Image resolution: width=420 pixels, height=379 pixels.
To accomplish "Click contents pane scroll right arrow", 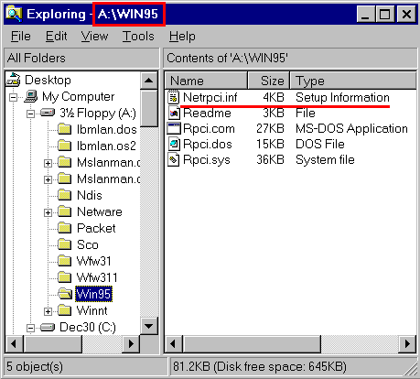I will [x=407, y=344].
